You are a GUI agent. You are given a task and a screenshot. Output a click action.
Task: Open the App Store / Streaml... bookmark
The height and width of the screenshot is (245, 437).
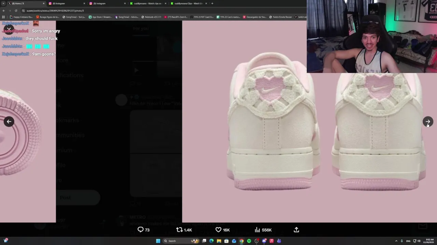tap(100, 17)
